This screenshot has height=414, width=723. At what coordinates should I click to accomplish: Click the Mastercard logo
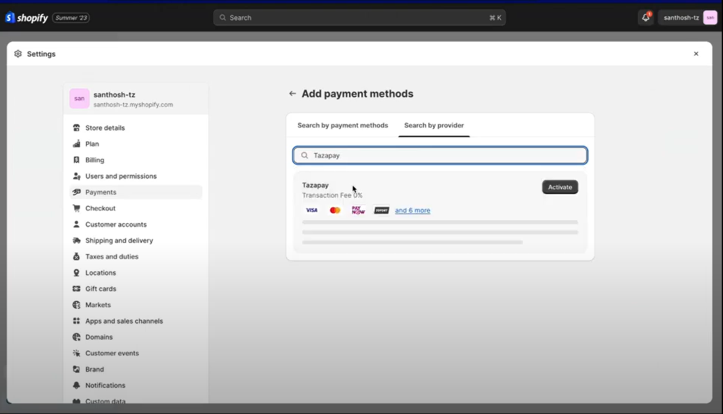(x=335, y=210)
